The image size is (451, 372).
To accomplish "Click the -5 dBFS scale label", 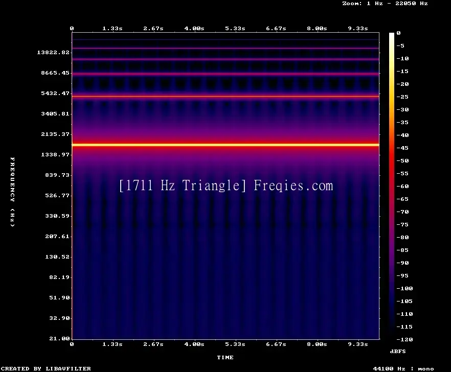I will 400,45.
